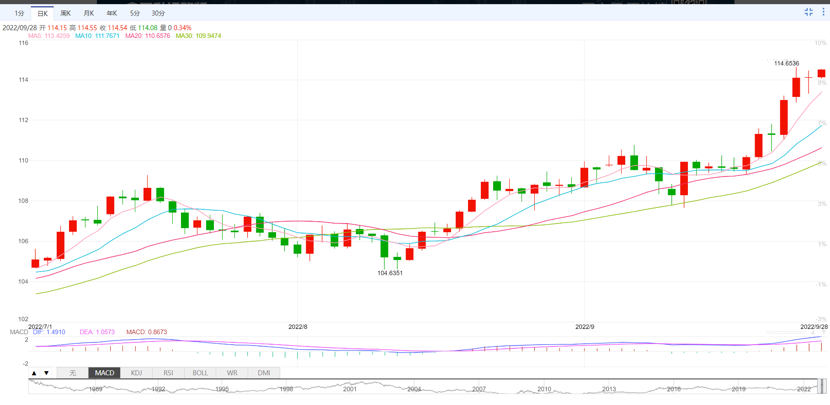Open the 月K monthly chart view
The width and height of the screenshot is (830, 405).
[89, 13]
